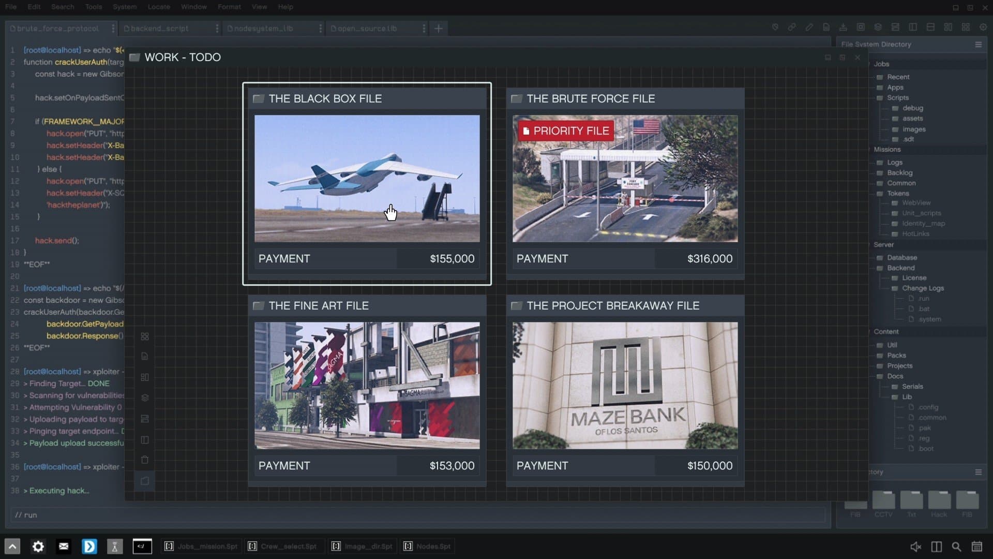The width and height of the screenshot is (993, 559).
Task: Select the Database folder in tree
Action: point(897,258)
